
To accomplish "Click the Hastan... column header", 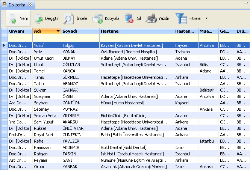I will tap(186, 31).
